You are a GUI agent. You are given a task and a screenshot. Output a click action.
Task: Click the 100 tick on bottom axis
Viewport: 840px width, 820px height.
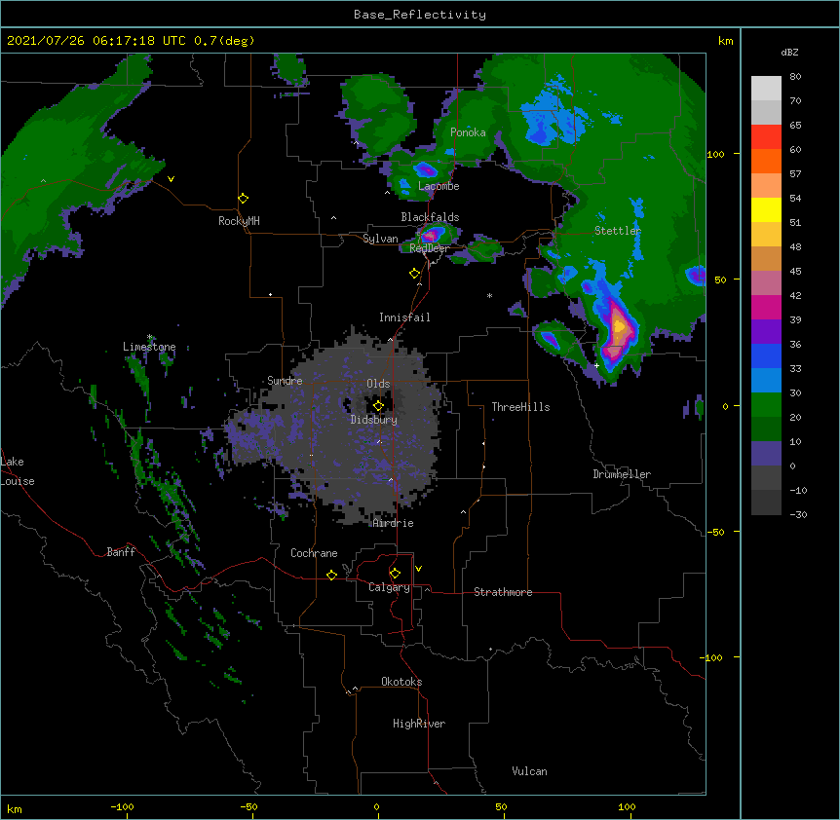pyautogui.click(x=627, y=806)
